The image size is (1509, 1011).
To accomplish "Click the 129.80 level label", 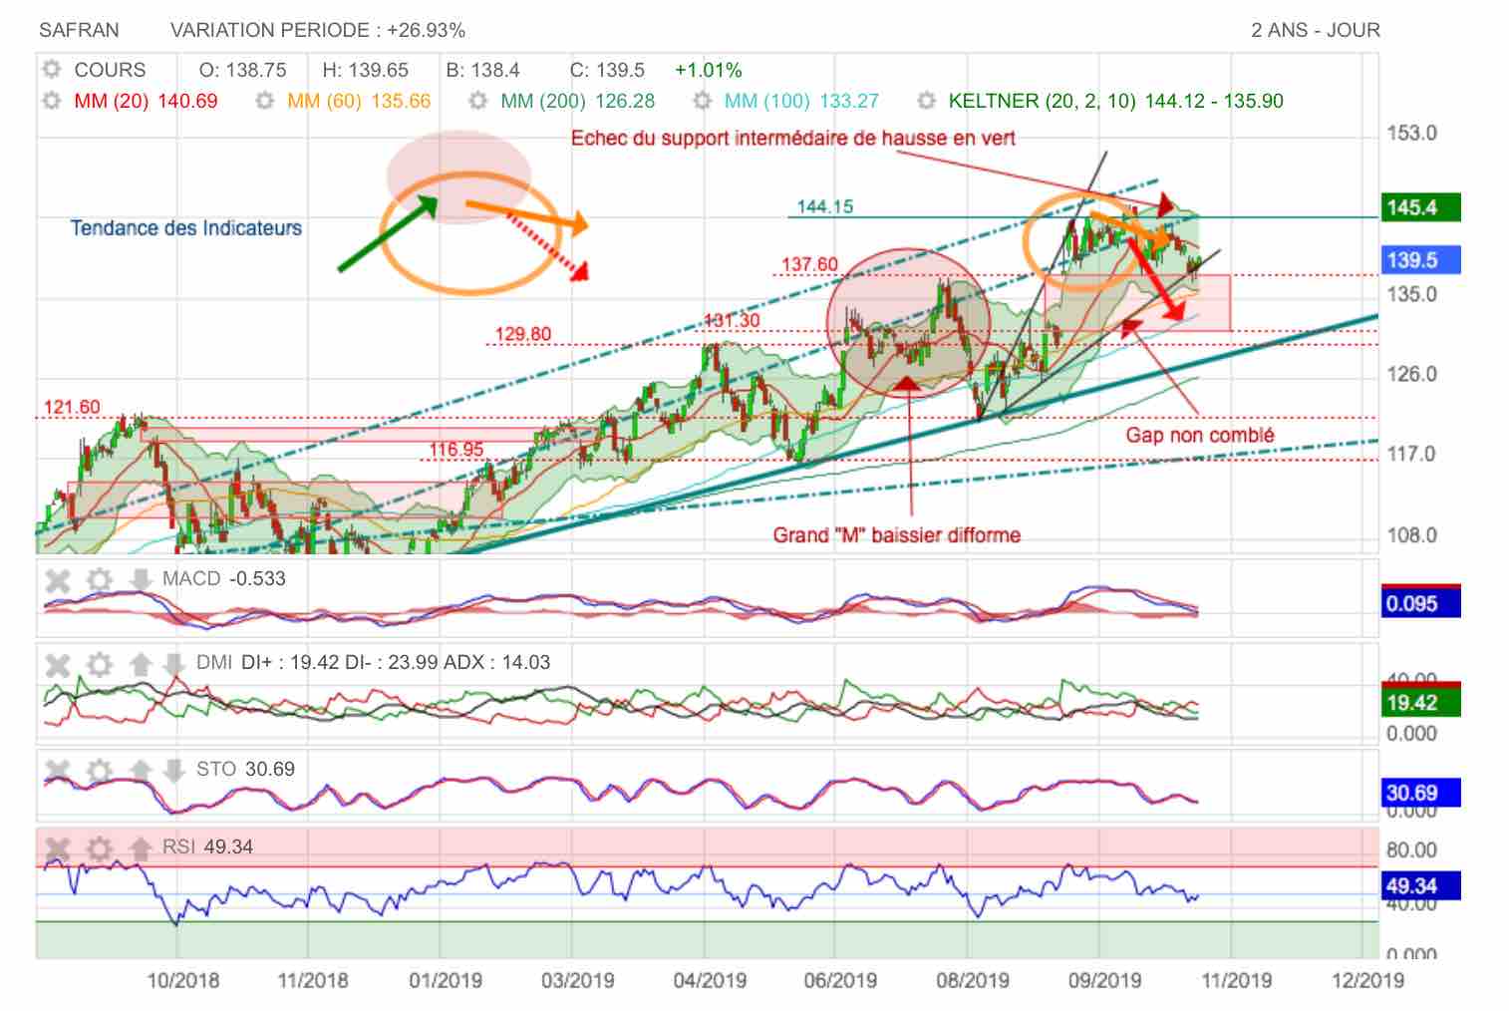I will 523,334.
